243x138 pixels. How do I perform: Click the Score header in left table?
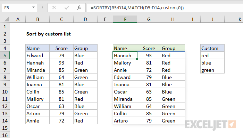61,48
